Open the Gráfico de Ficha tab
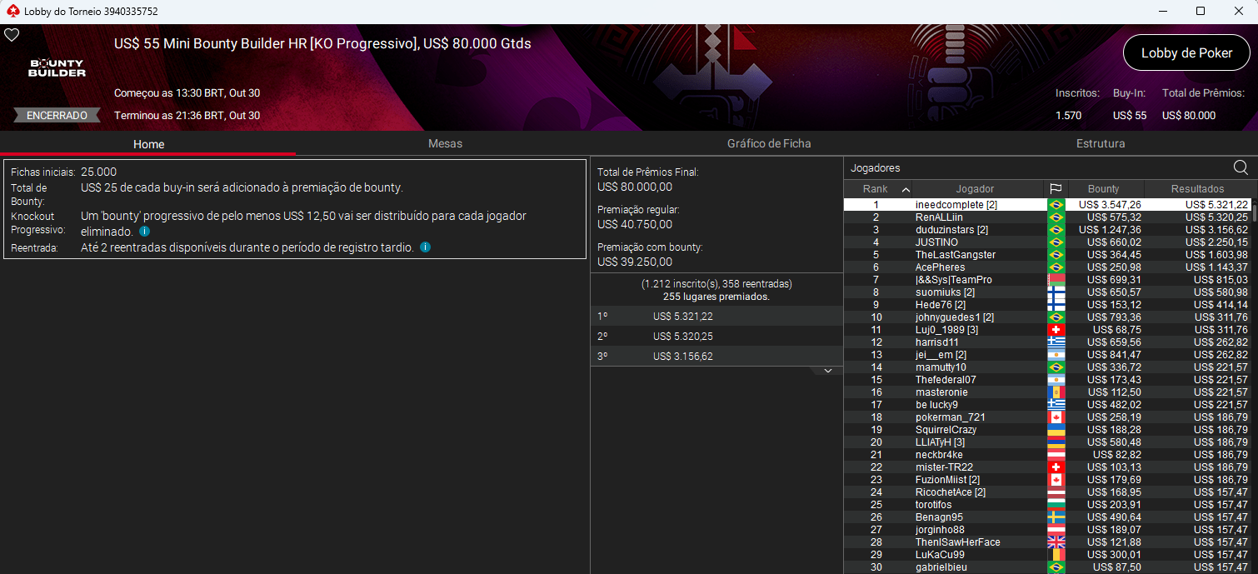 pyautogui.click(x=768, y=143)
